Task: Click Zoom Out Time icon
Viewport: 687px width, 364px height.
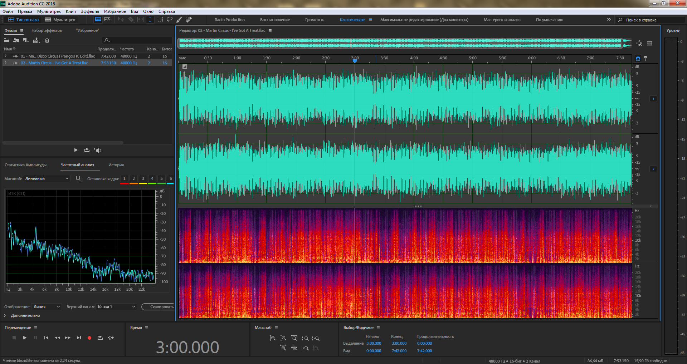Action: pyautogui.click(x=294, y=338)
